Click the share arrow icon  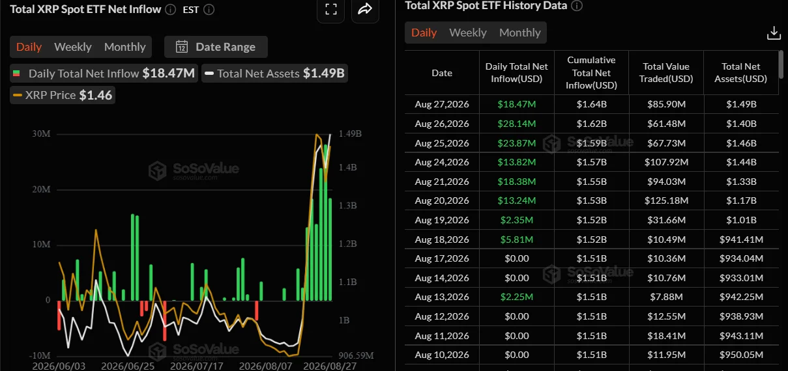click(x=365, y=8)
